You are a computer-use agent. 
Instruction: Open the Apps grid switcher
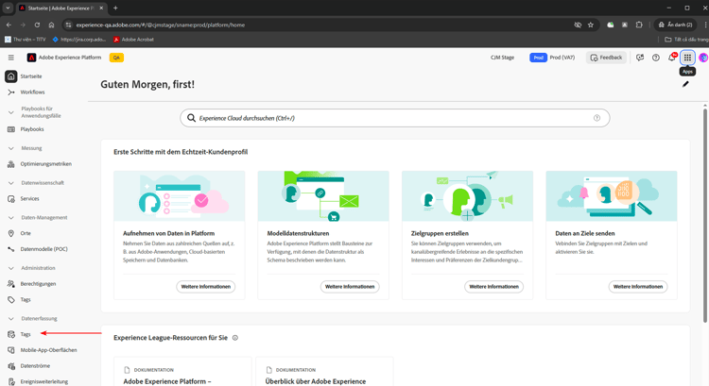pyautogui.click(x=687, y=58)
